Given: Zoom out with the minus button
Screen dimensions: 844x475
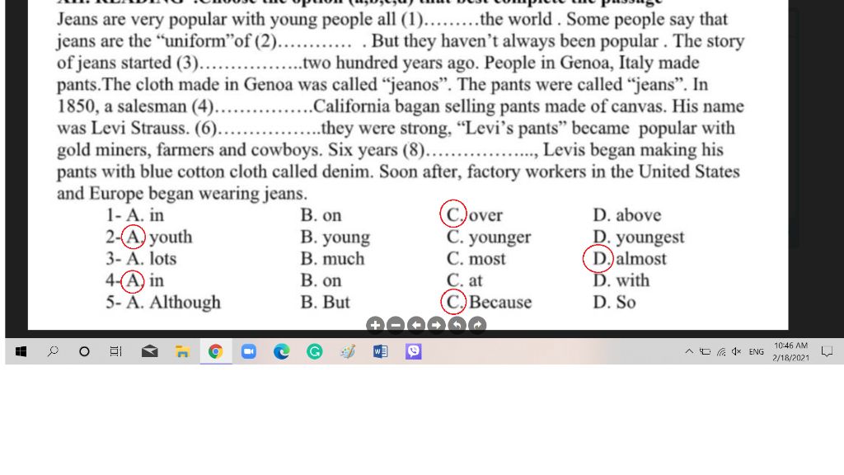Looking at the screenshot, I should (x=396, y=325).
